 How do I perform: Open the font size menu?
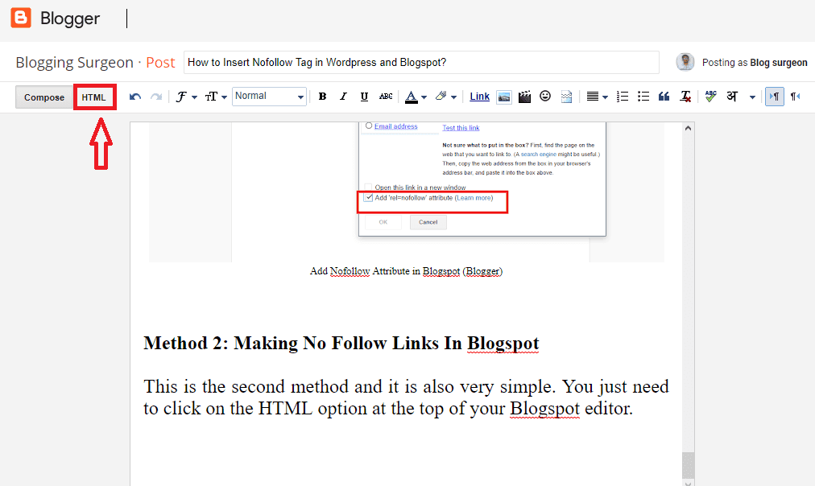point(216,97)
